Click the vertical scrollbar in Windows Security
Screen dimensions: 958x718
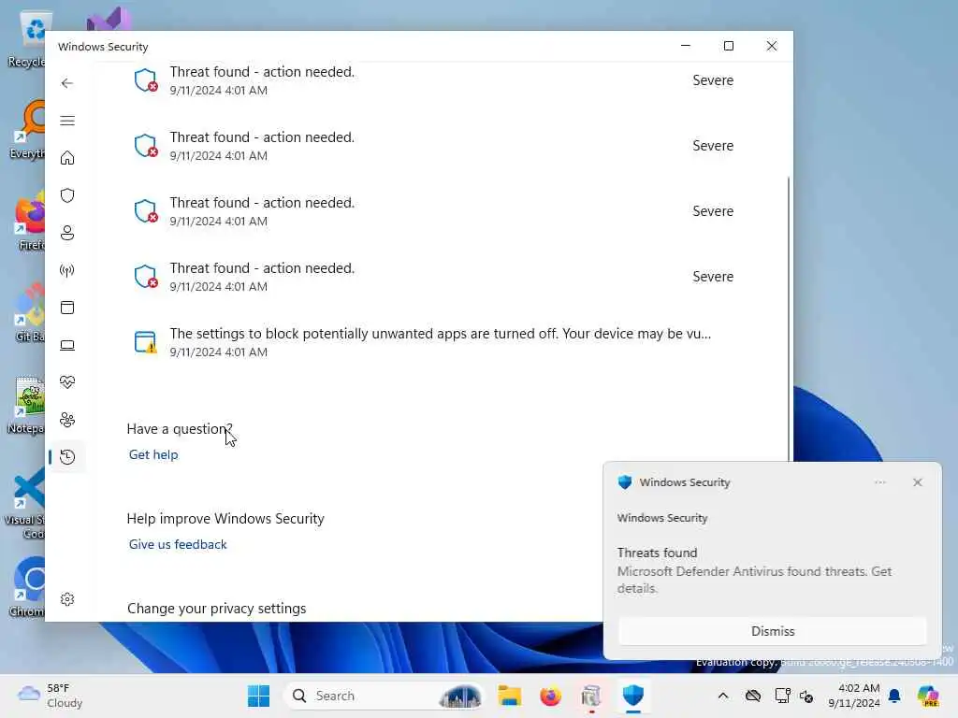(788, 318)
